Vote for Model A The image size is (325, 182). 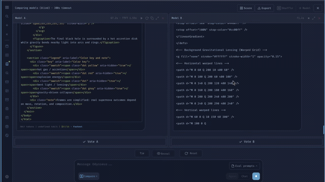90,142
